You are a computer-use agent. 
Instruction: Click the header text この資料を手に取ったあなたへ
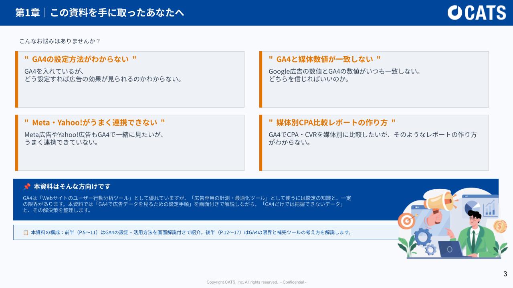click(x=117, y=13)
